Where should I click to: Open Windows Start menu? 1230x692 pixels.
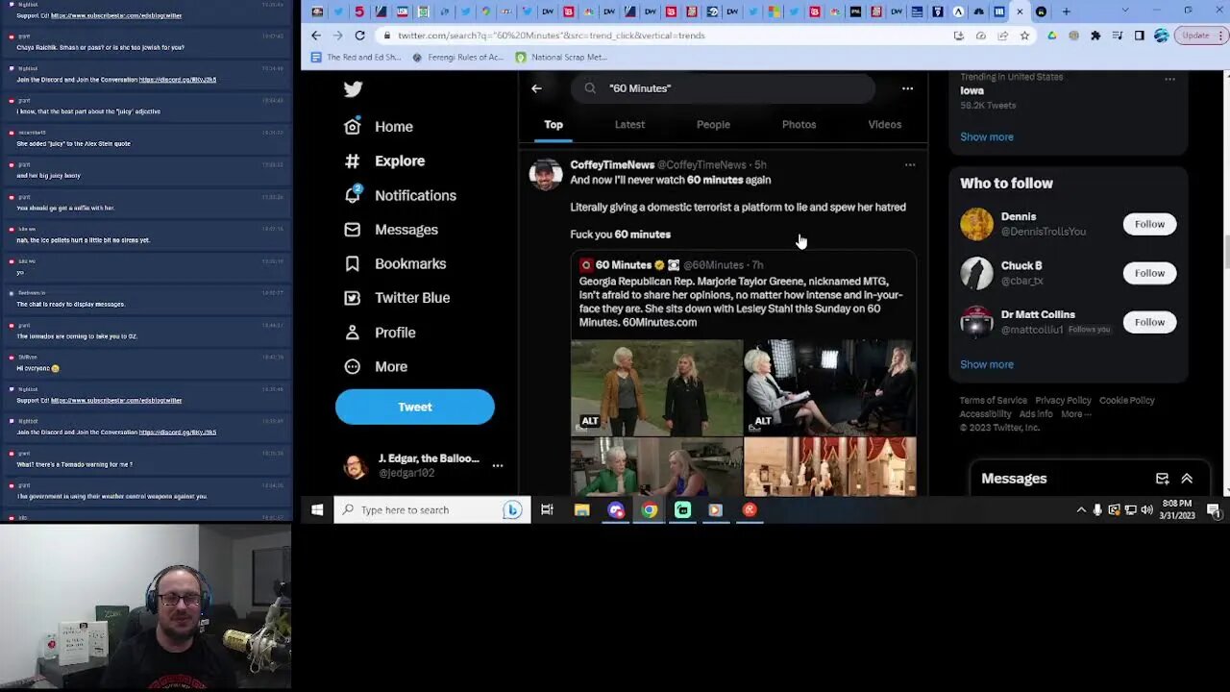click(x=317, y=510)
